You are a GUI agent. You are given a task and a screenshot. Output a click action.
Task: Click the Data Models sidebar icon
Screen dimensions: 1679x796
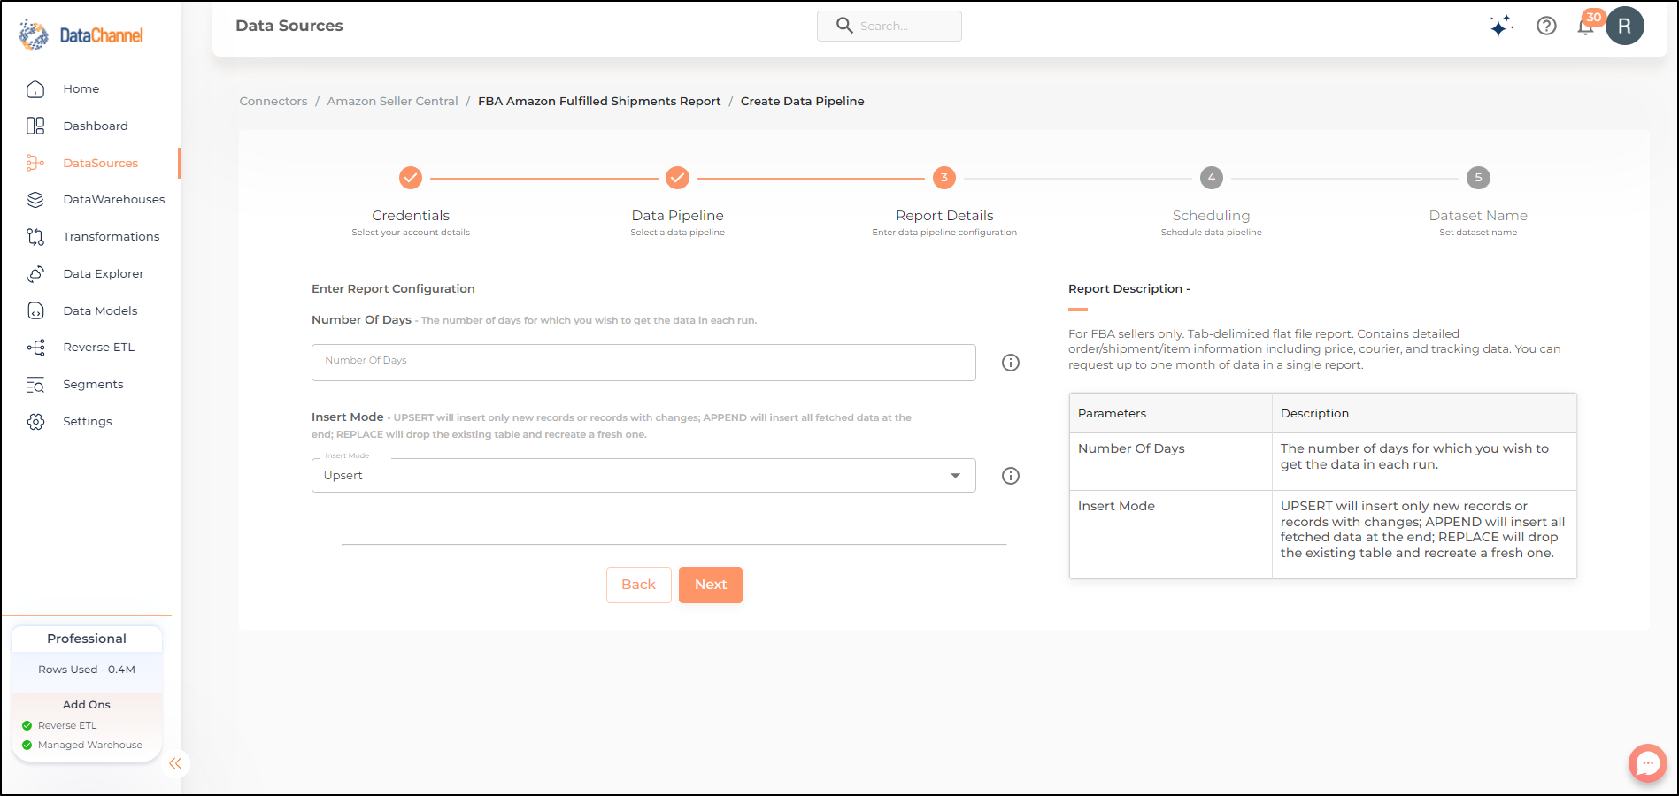point(35,310)
